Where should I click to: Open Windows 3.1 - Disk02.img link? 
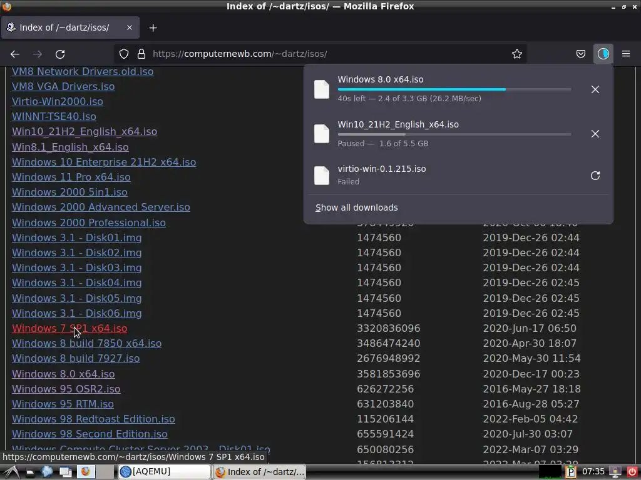(x=77, y=253)
